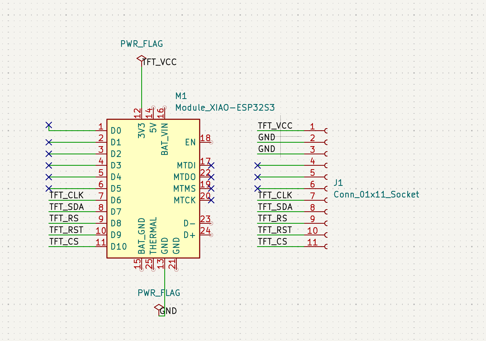Click the Conn_01x11_Socket value text

coord(376,195)
